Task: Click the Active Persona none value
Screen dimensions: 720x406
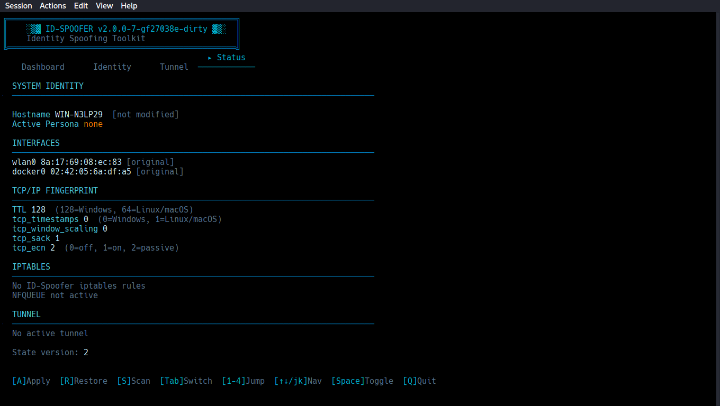Action: pyautogui.click(x=93, y=124)
